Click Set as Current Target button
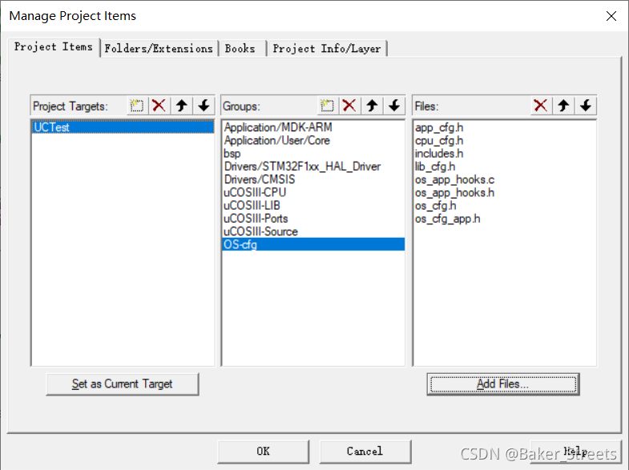 pos(123,384)
